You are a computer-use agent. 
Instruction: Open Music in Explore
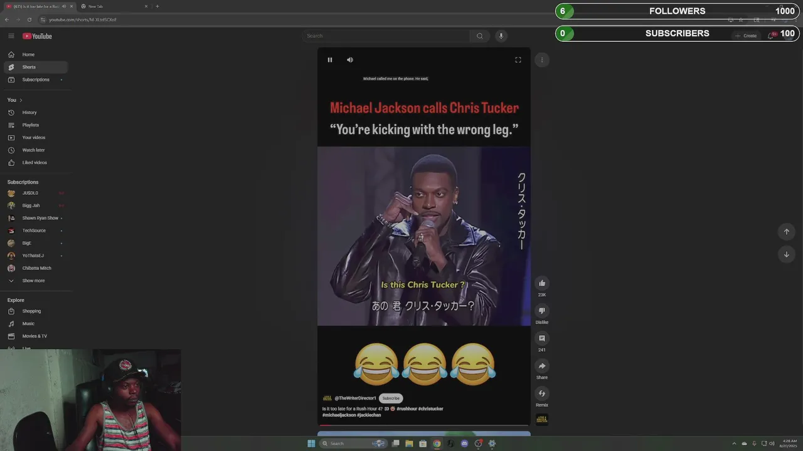[x=36, y=324]
